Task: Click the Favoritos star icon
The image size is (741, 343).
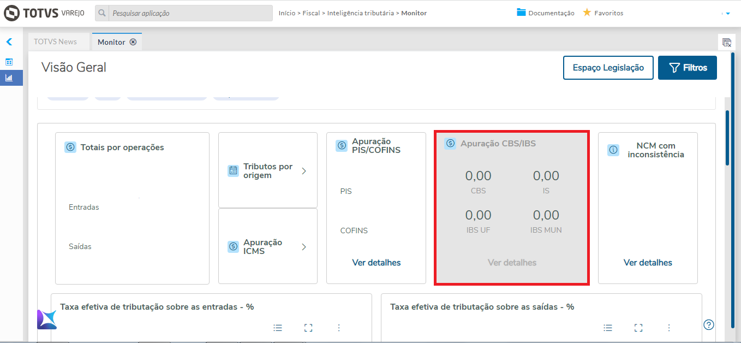Action: coord(587,13)
